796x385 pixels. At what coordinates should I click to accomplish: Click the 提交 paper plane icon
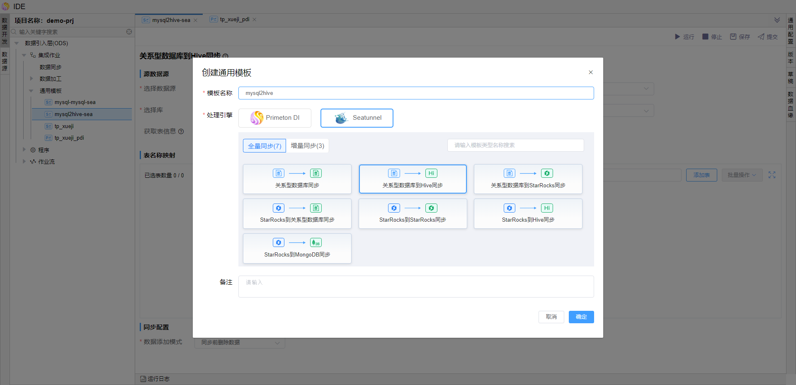(761, 37)
